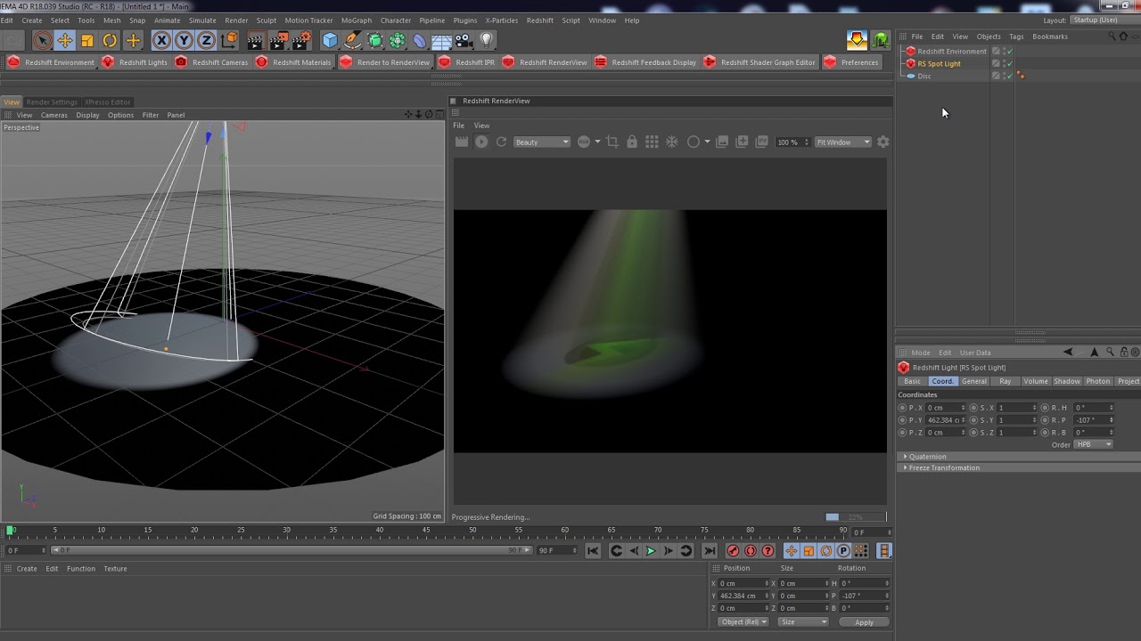Toggle X axis lock
The height and width of the screenshot is (641, 1141).
point(161,40)
